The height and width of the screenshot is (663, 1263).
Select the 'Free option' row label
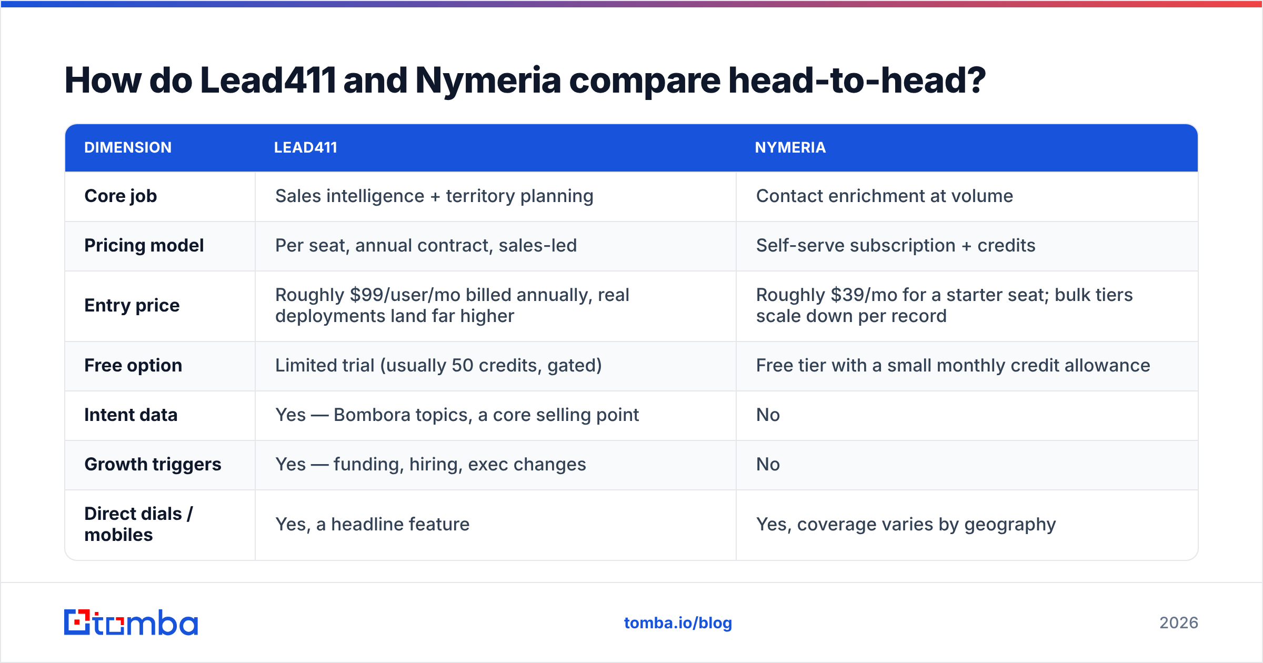133,366
